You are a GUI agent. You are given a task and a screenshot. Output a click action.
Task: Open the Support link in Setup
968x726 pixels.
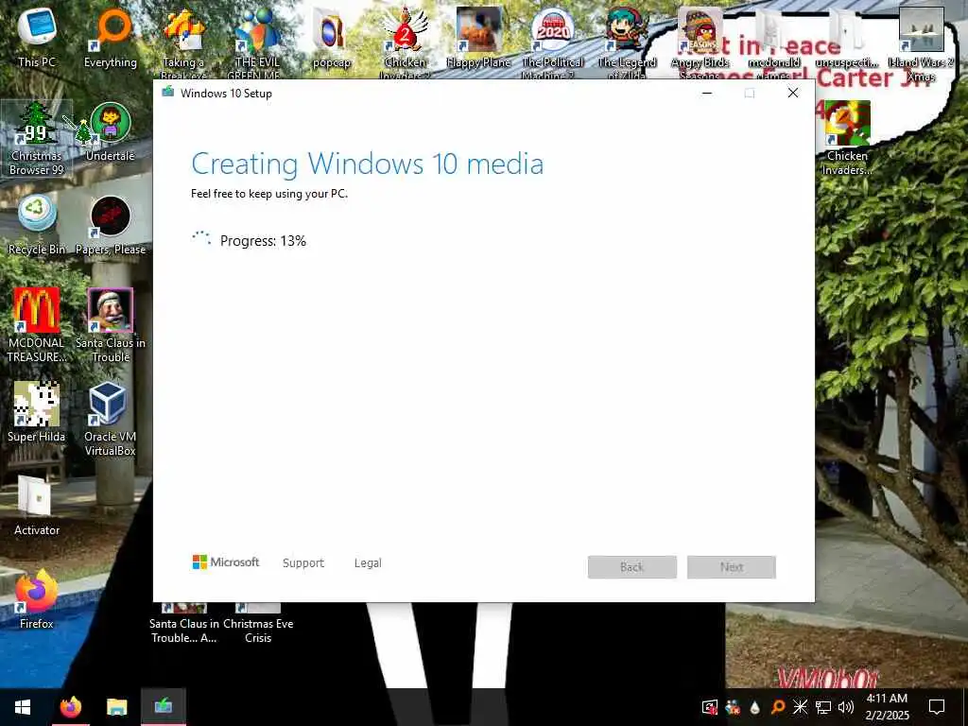click(x=303, y=563)
